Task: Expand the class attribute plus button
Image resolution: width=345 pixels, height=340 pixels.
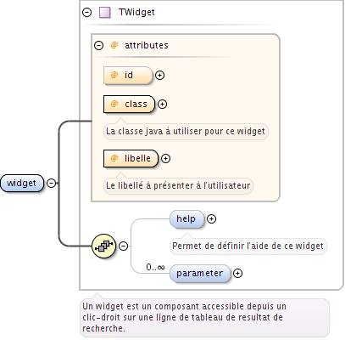Action: 162,104
